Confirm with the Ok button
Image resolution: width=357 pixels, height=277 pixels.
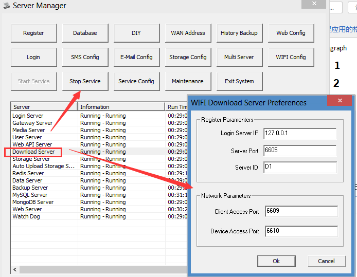tap(276, 261)
